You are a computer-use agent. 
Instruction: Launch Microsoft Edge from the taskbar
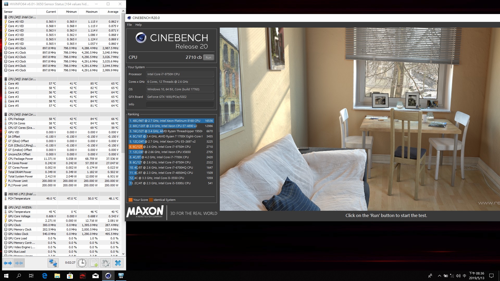click(x=45, y=276)
